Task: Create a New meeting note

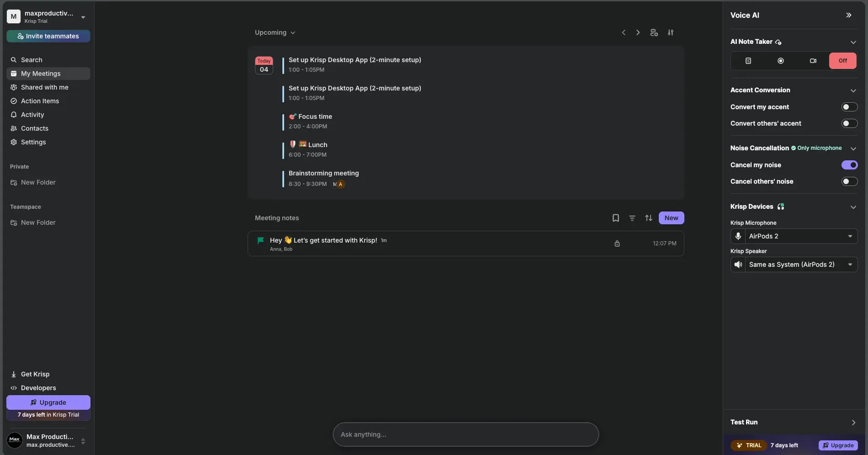Action: click(671, 218)
